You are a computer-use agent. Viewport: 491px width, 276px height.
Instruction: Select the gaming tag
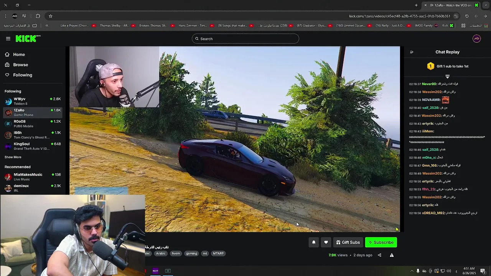191,253
